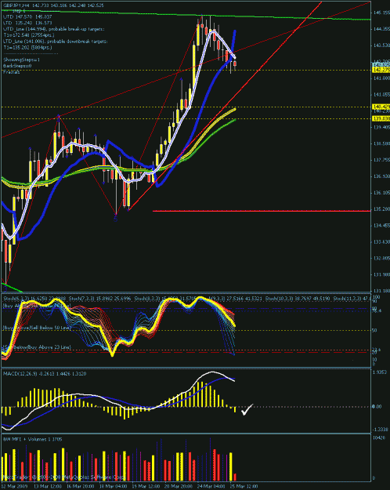
Task: Select the 'UTD 147.570 146.037' label
Action: coord(27,17)
